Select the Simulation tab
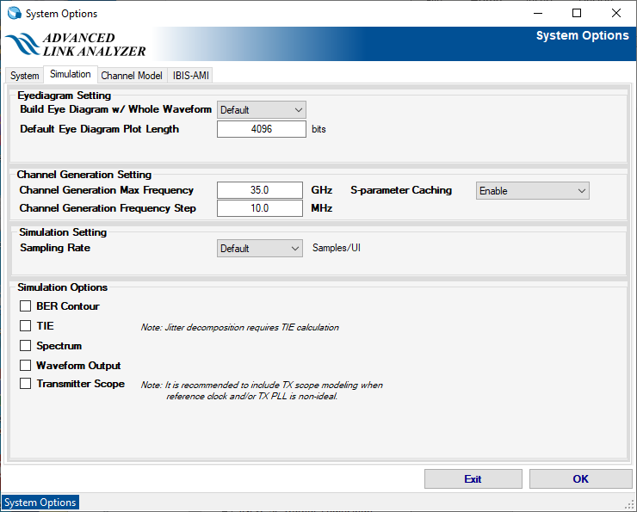 (70, 75)
